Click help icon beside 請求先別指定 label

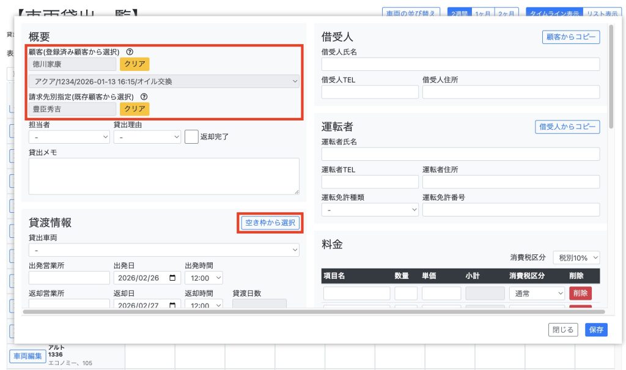coord(144,97)
